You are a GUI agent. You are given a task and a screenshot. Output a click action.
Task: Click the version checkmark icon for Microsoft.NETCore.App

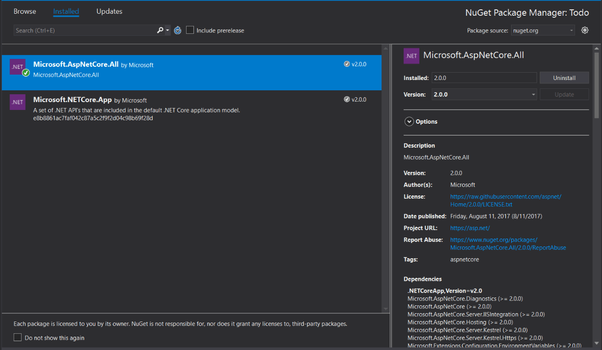[347, 100]
